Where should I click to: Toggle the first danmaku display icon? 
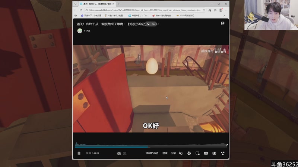point(119,153)
